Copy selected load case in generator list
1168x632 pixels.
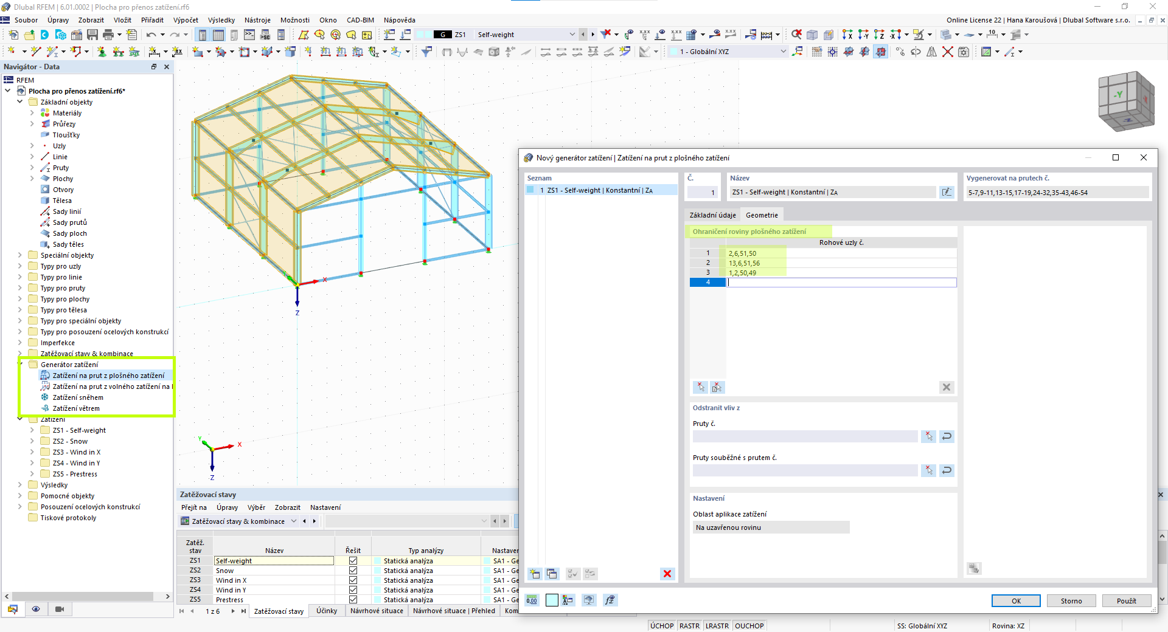coord(552,574)
